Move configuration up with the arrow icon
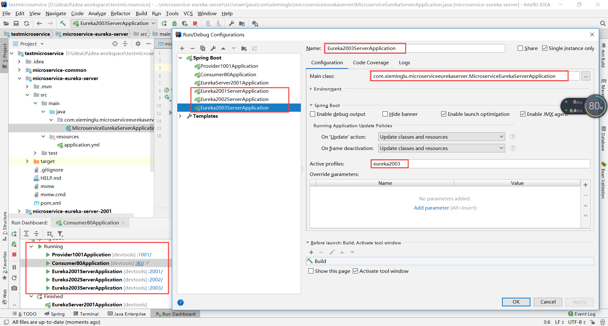Viewport: 608px width, 326px height. tap(223, 48)
